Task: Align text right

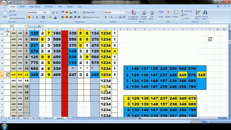Action: pyautogui.click(x=71, y=17)
